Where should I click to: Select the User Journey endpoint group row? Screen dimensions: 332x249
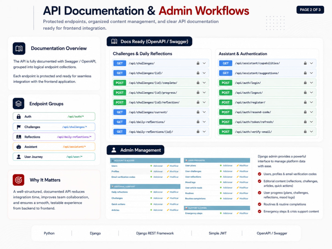[54, 157]
